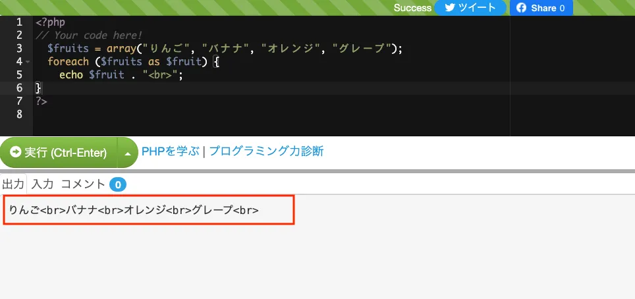Switch to the コメント tab
Viewport: 635px width, 299px height.
tap(83, 184)
